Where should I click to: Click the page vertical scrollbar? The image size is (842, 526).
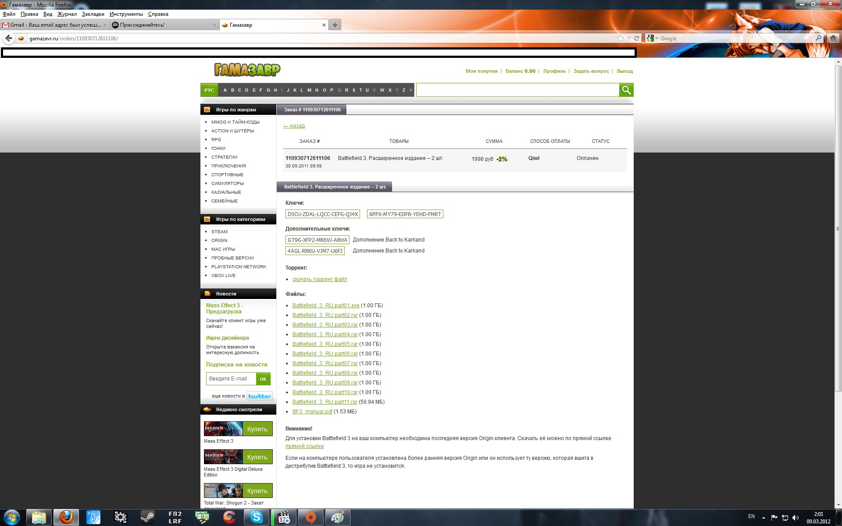point(838,228)
